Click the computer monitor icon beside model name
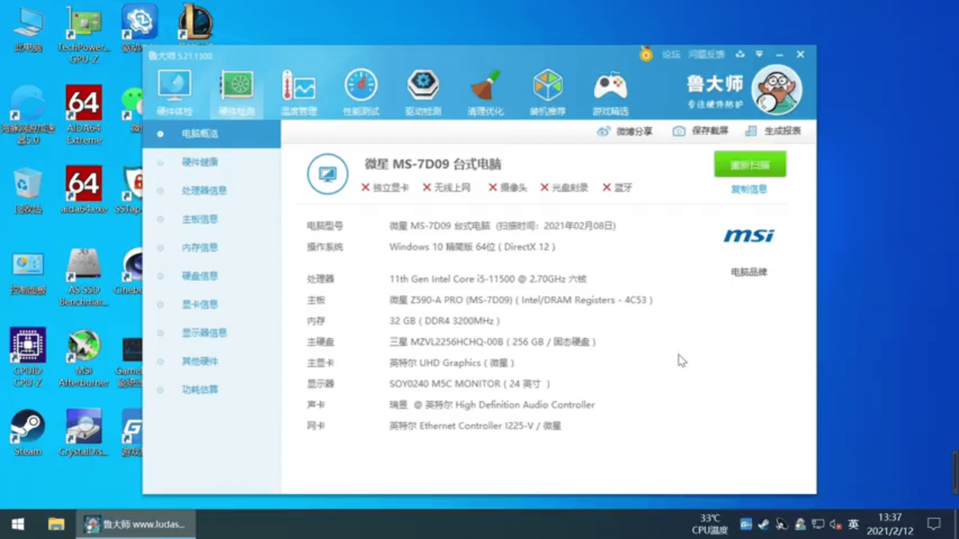The width and height of the screenshot is (959, 539). (x=327, y=174)
